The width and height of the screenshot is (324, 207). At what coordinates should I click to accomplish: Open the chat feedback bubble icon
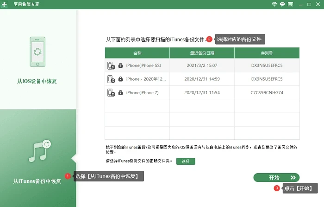282,4
